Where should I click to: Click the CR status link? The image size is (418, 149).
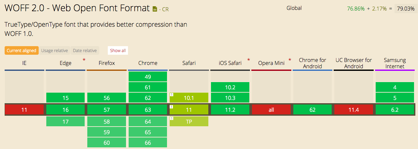click(164, 9)
